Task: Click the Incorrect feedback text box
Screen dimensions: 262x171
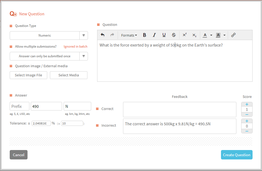Action: coord(180,126)
